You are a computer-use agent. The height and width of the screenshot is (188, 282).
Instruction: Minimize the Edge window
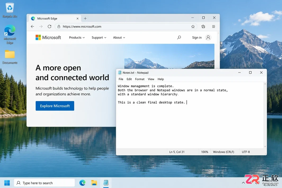(x=193, y=18)
